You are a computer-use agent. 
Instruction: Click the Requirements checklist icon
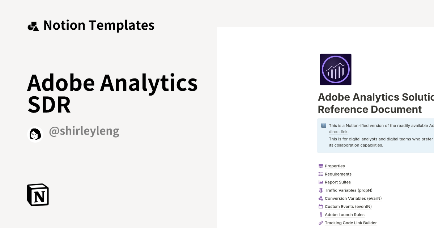click(x=320, y=174)
